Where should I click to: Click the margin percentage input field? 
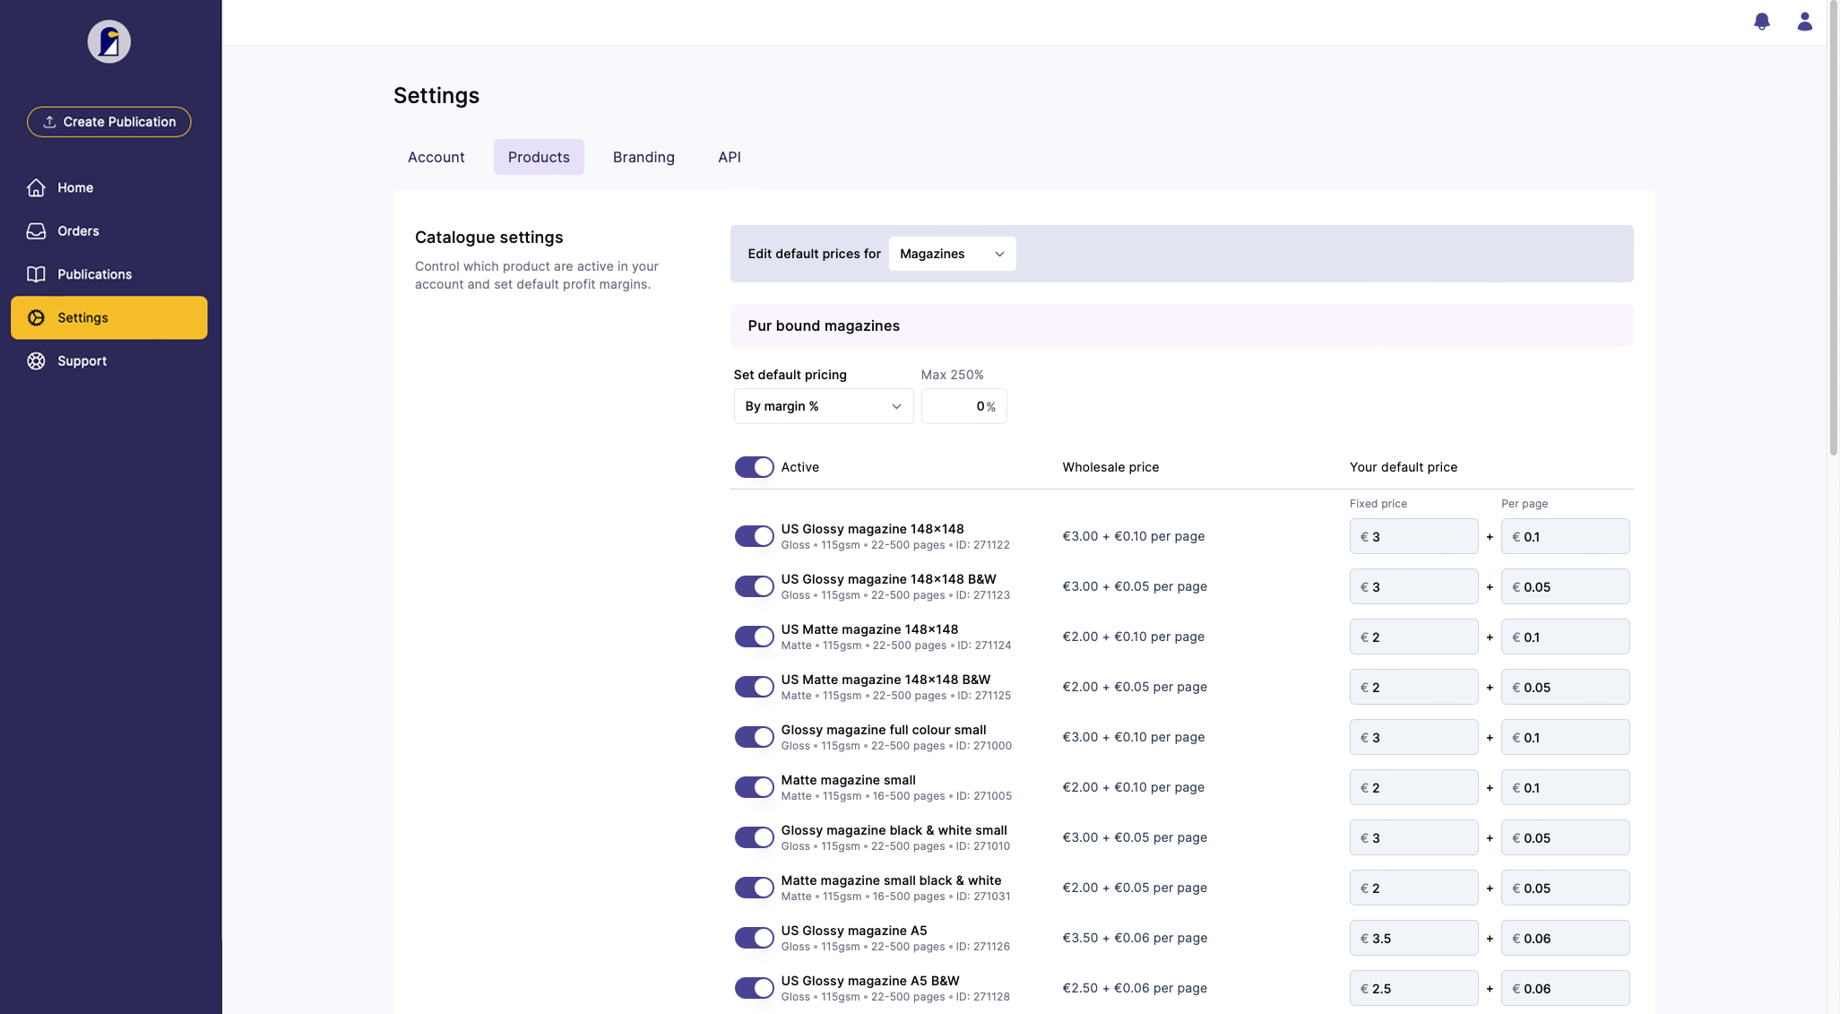[963, 406]
